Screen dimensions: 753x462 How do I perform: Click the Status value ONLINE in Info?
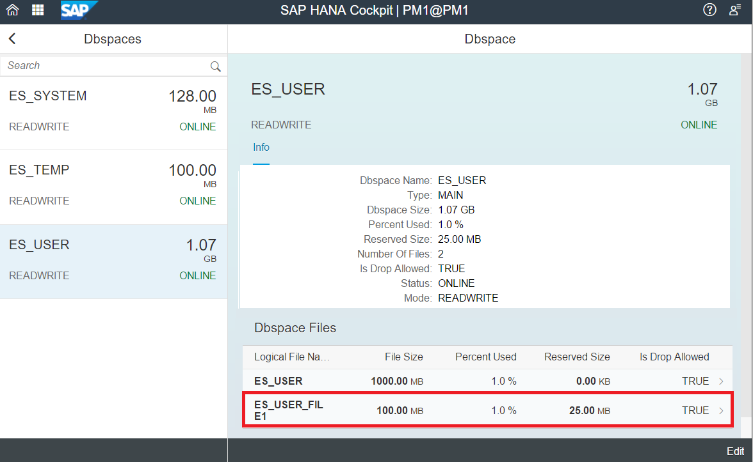456,283
